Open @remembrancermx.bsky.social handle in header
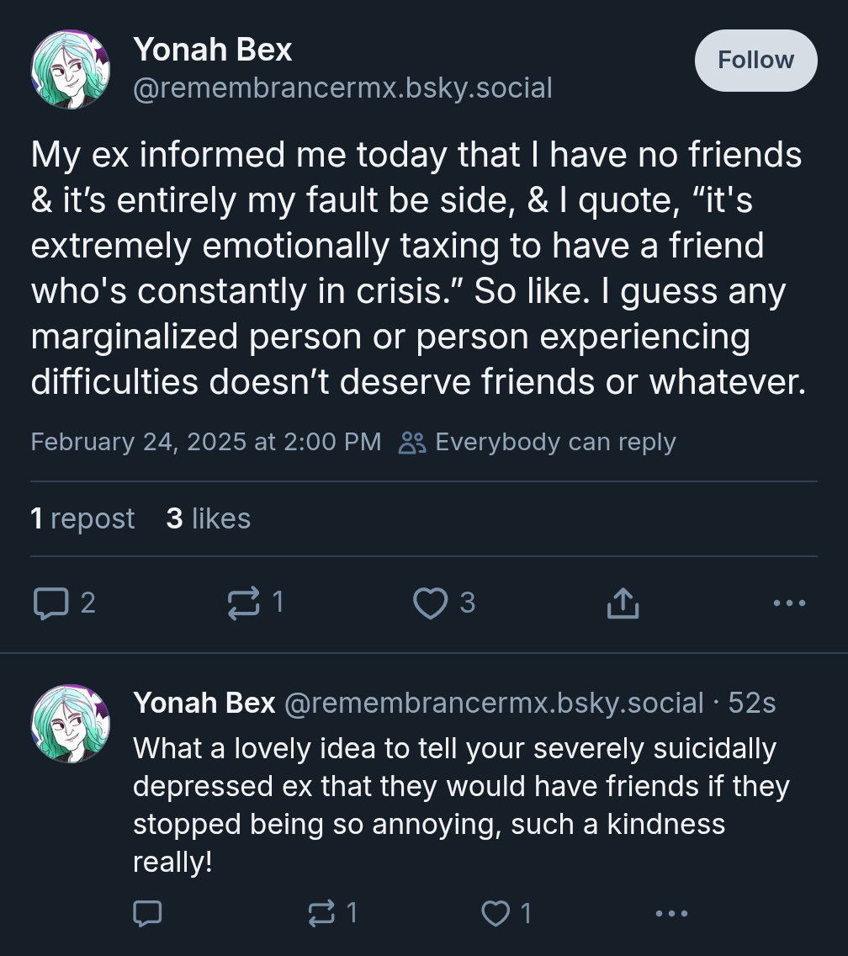This screenshot has height=956, width=848. (x=342, y=88)
